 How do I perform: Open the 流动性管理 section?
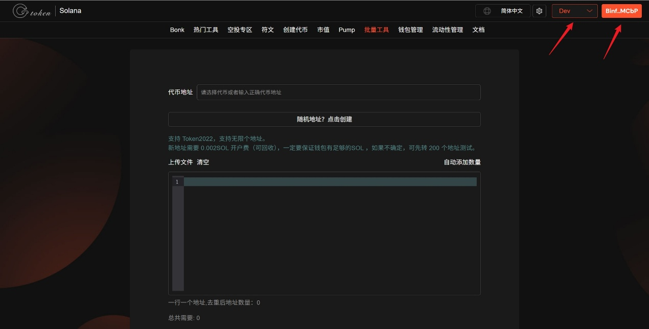pos(447,30)
